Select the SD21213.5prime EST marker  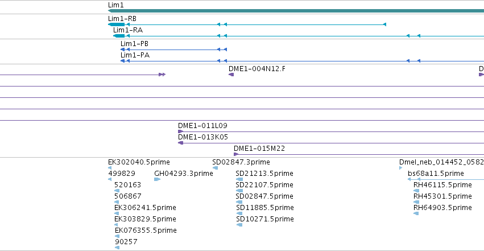coord(239,179)
